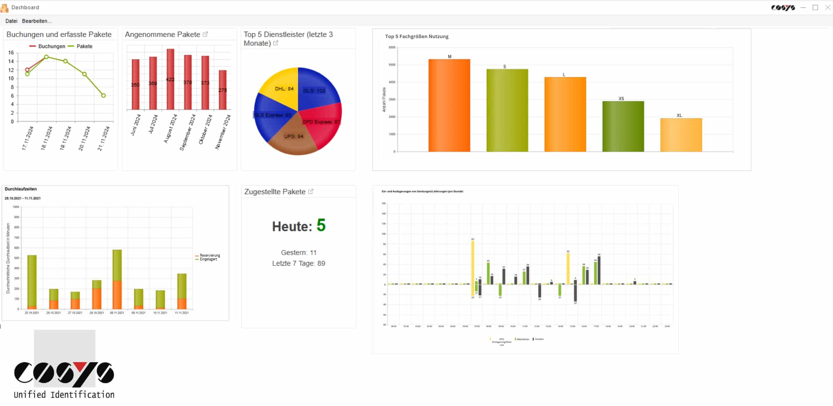Image resolution: width=833 pixels, height=406 pixels.
Task: Click the Top 5 Fachgrößen Nutzung title
Action: [x=416, y=36]
